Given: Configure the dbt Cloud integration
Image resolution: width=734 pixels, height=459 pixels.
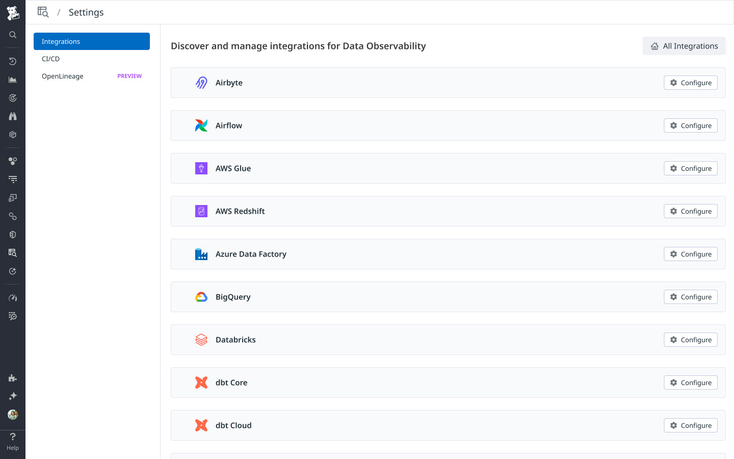Looking at the screenshot, I should pyautogui.click(x=691, y=425).
